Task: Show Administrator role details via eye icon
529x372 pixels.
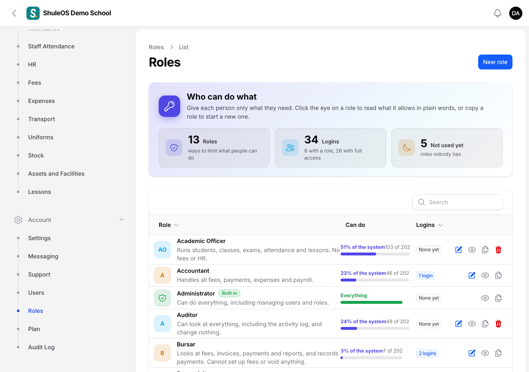Action: pyautogui.click(x=485, y=298)
